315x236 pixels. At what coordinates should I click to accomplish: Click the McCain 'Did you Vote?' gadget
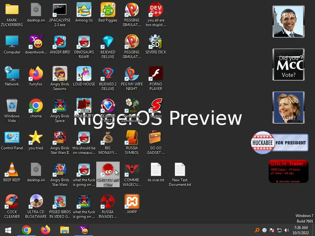(x=289, y=65)
